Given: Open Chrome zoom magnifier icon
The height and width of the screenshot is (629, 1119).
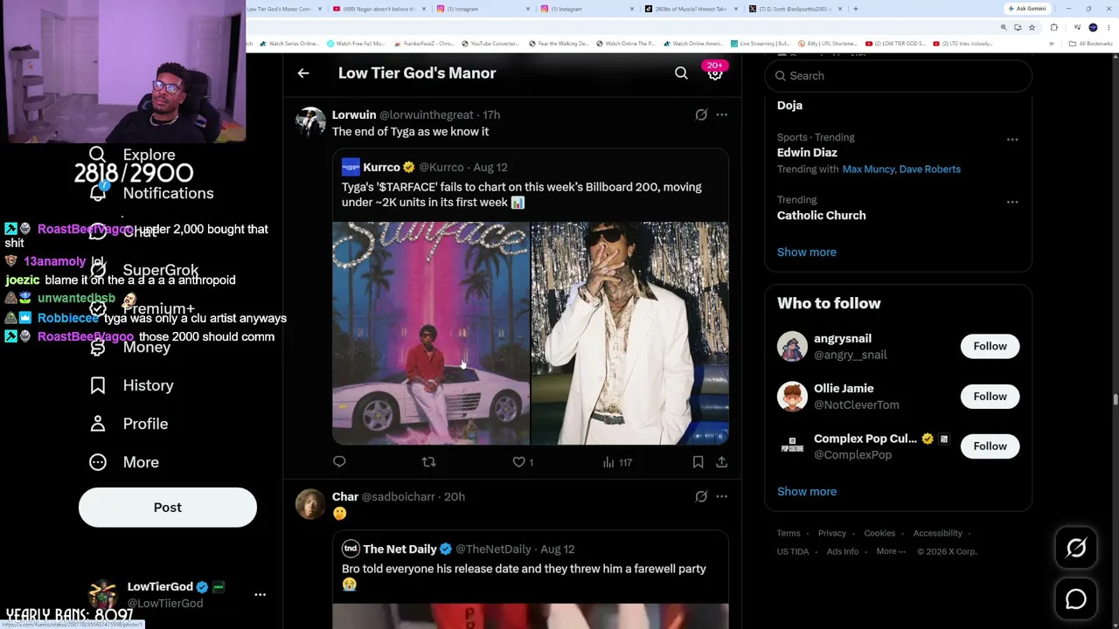Looking at the screenshot, I should tap(1004, 27).
